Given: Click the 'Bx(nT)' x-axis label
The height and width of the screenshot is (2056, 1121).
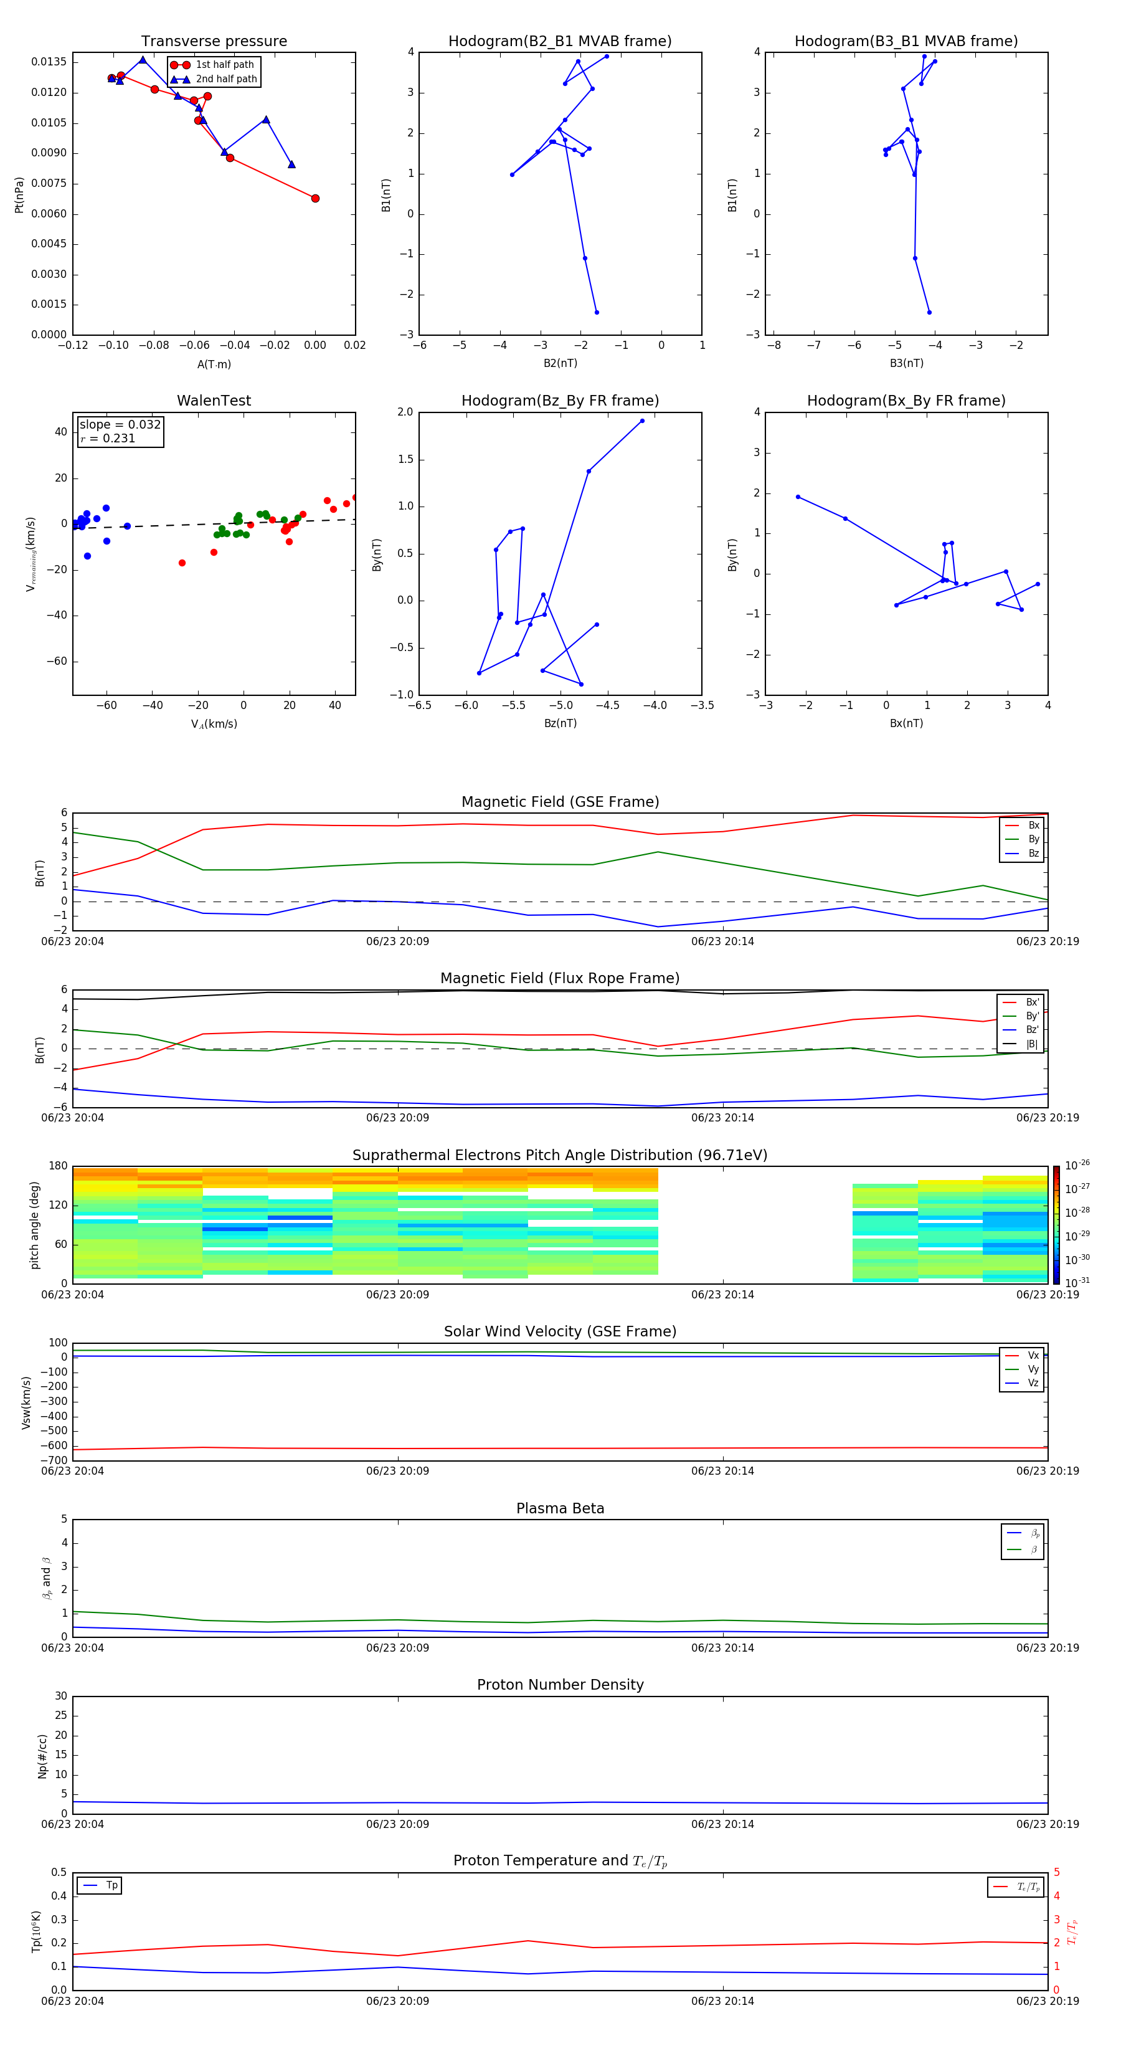Looking at the screenshot, I should click(906, 723).
